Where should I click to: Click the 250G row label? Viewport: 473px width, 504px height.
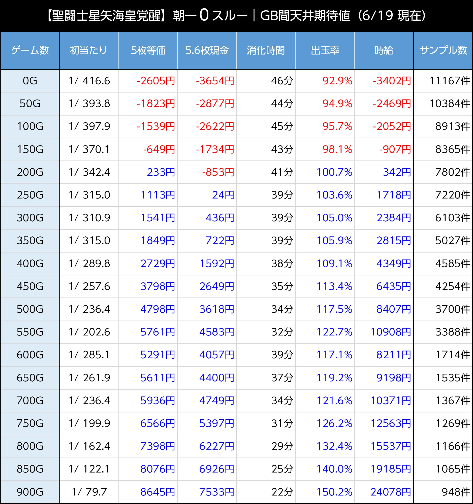(30, 195)
